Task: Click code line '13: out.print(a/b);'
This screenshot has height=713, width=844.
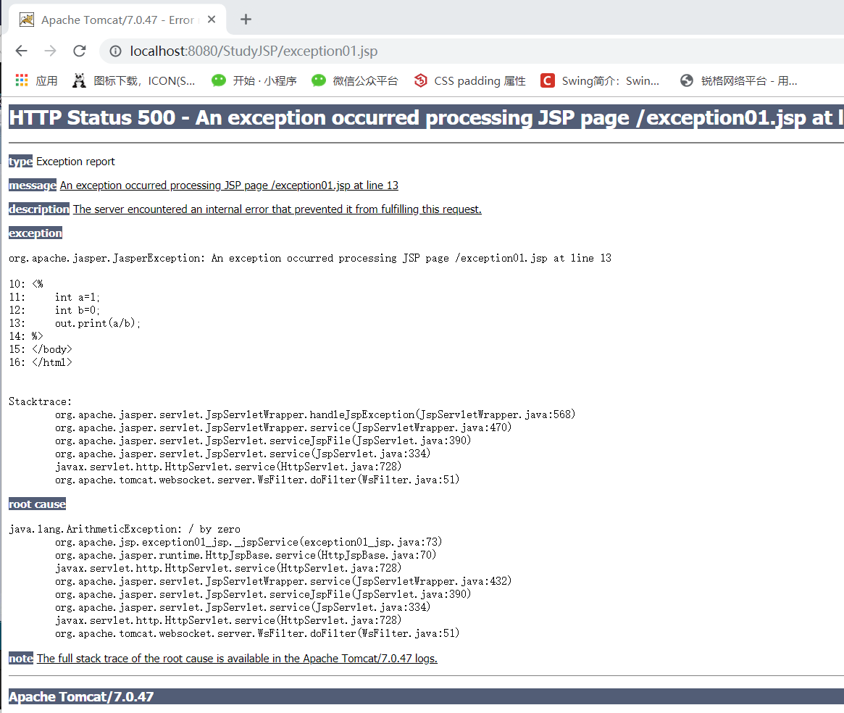Action: (x=75, y=323)
